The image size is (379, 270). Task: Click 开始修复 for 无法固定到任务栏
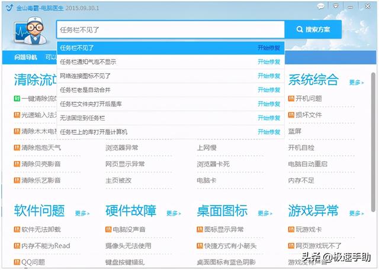tap(269, 118)
